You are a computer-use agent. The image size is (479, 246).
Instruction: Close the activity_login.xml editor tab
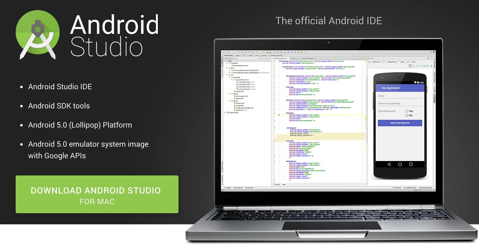point(288,58)
